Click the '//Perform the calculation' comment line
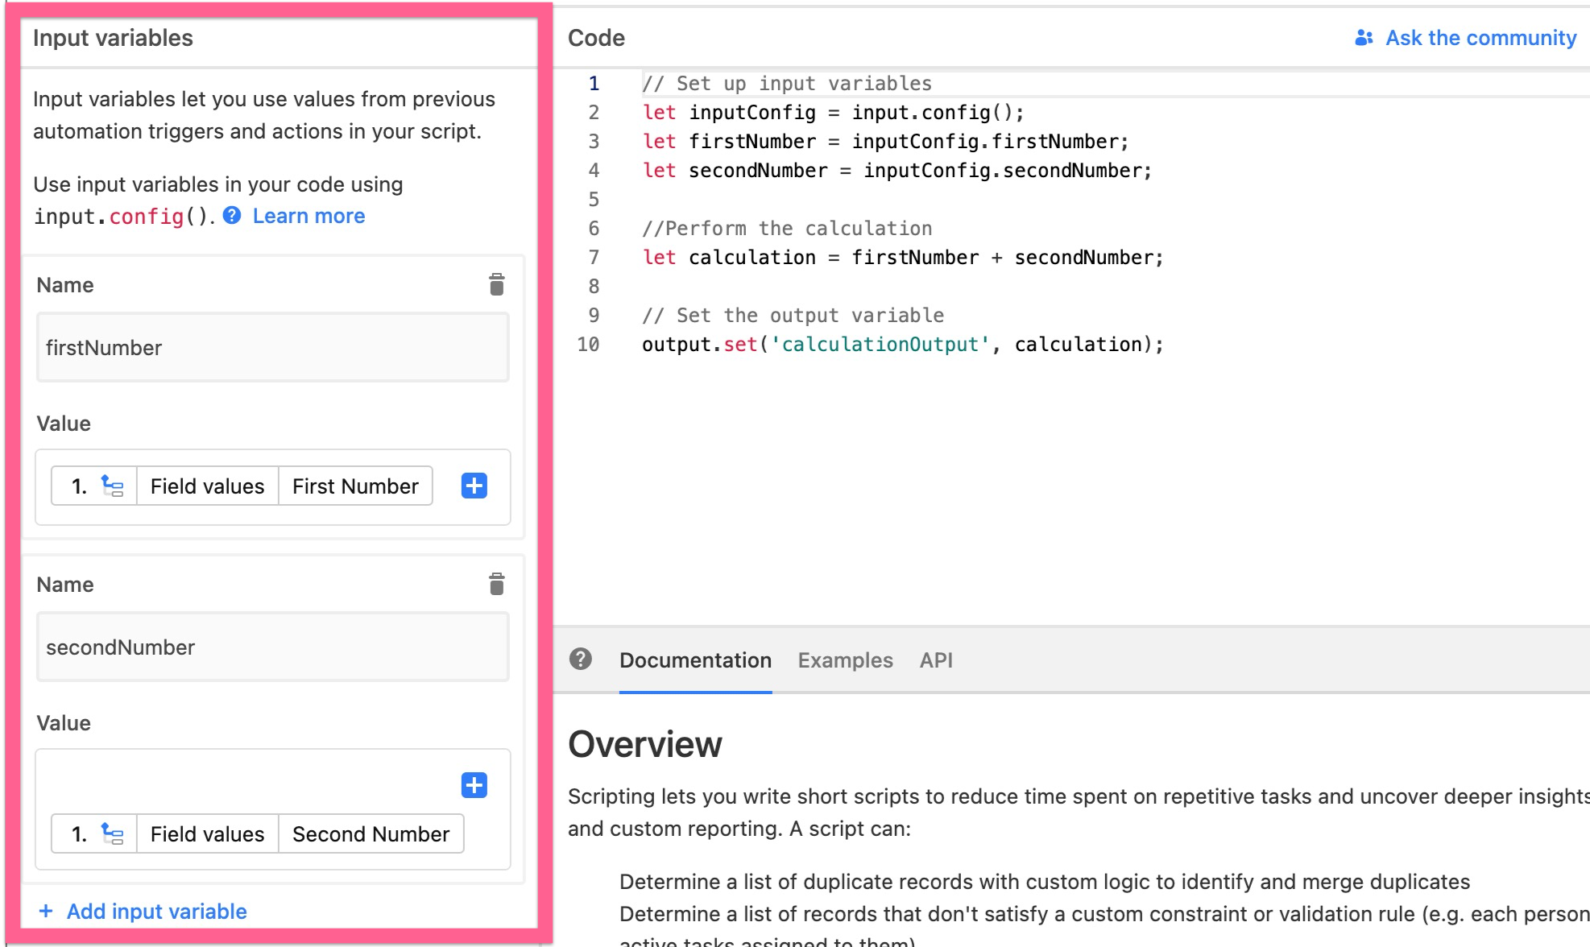Image resolution: width=1590 pixels, height=947 pixels. pyautogui.click(x=787, y=229)
